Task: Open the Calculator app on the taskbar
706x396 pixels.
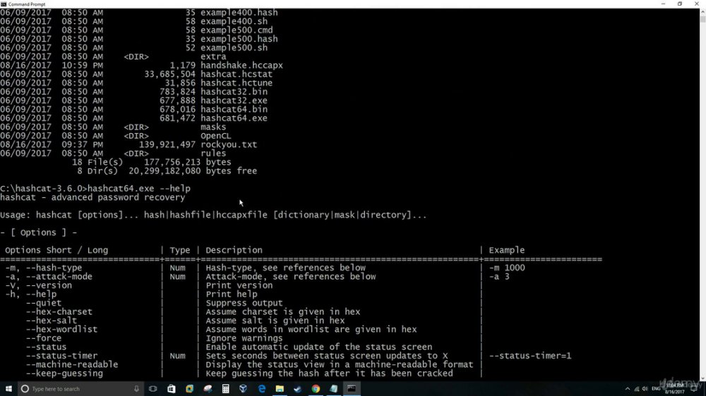Action: [x=226, y=389]
